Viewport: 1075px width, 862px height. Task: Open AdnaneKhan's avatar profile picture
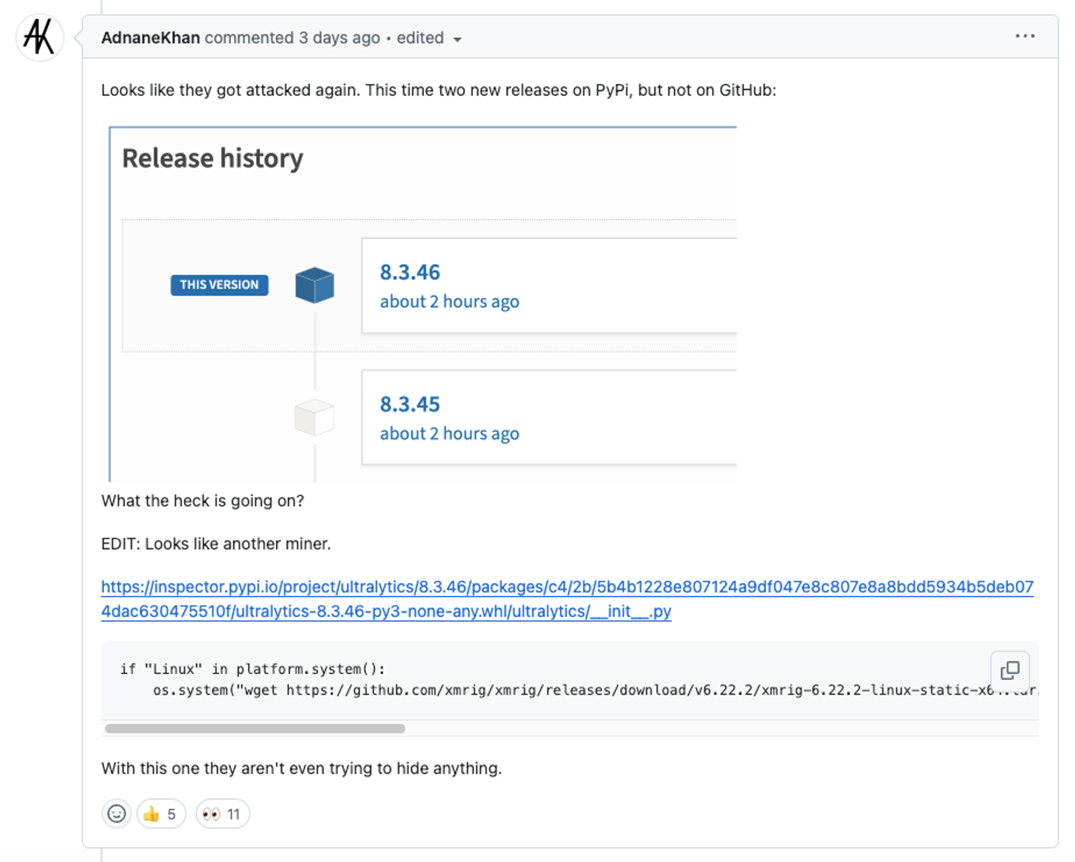(x=40, y=38)
